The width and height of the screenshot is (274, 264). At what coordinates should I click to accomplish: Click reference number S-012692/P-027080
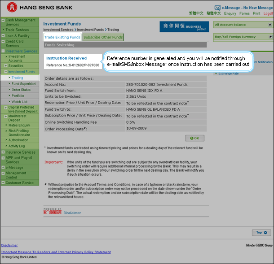(84, 65)
